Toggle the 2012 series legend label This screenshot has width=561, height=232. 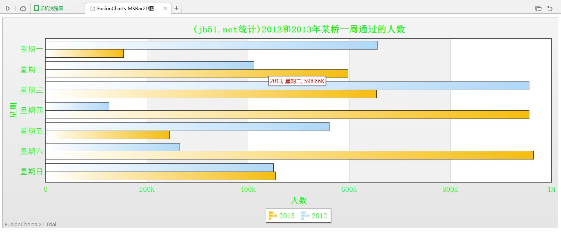click(319, 216)
